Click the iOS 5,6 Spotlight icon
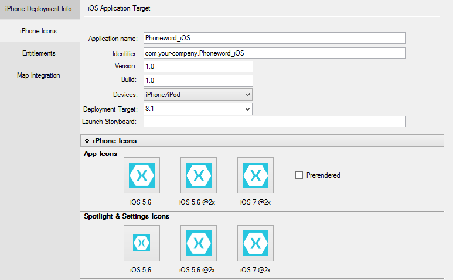The height and width of the screenshot is (280, 453). click(x=141, y=243)
